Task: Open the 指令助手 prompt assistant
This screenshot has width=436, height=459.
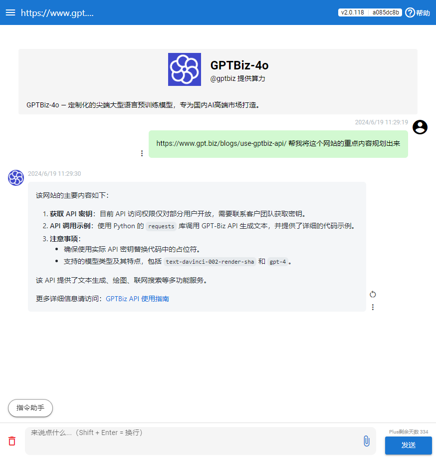Action: 30,408
